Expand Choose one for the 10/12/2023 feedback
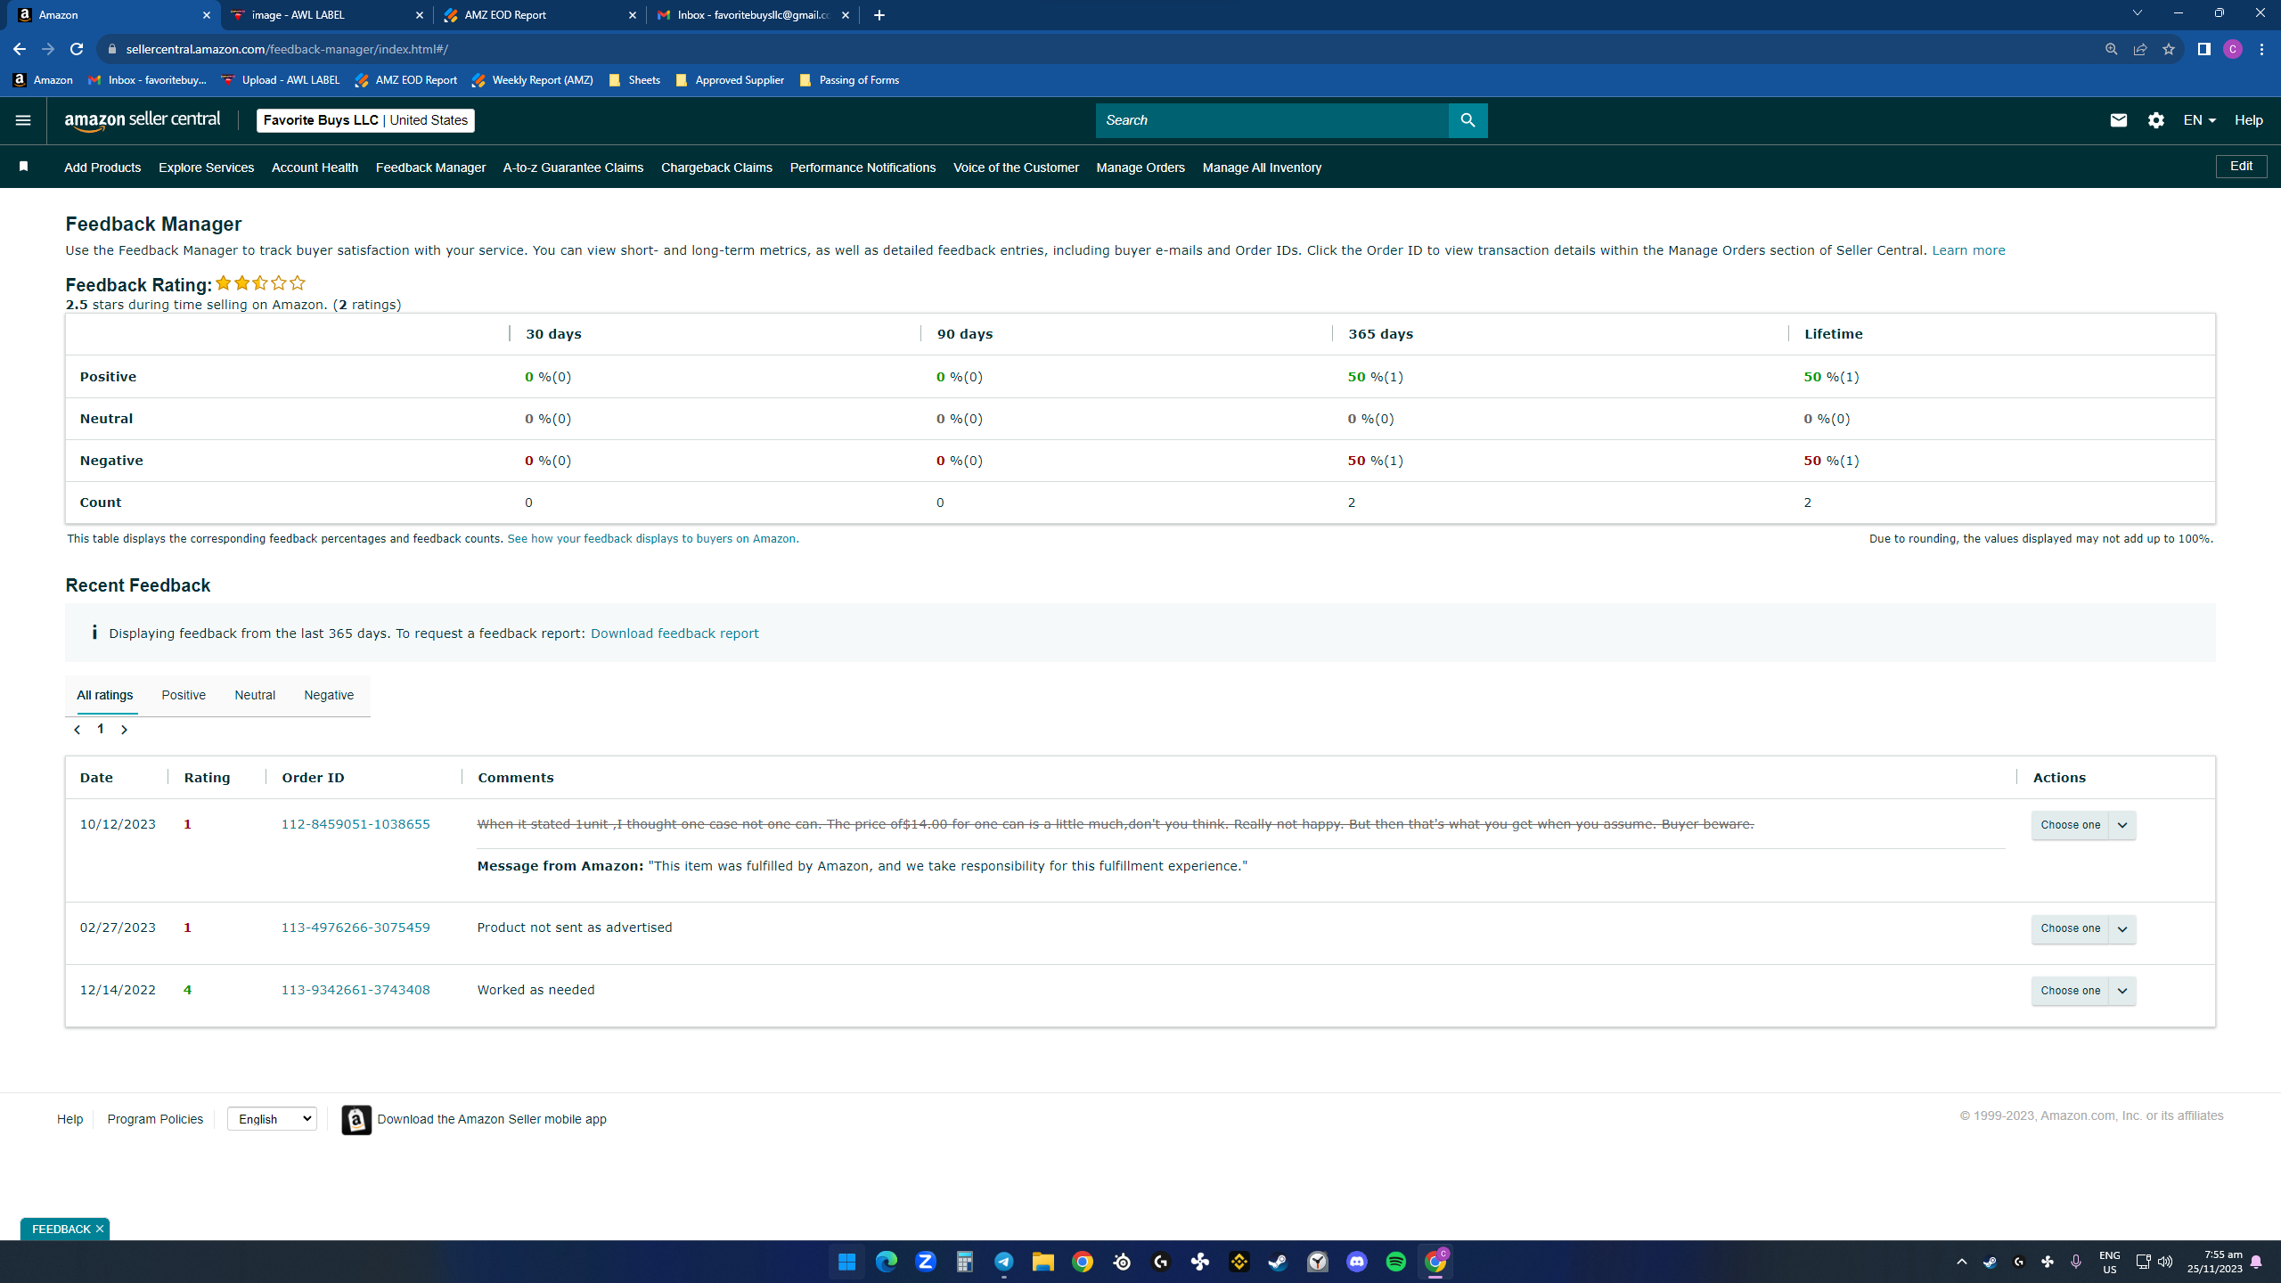This screenshot has width=2281, height=1283. (x=2083, y=825)
